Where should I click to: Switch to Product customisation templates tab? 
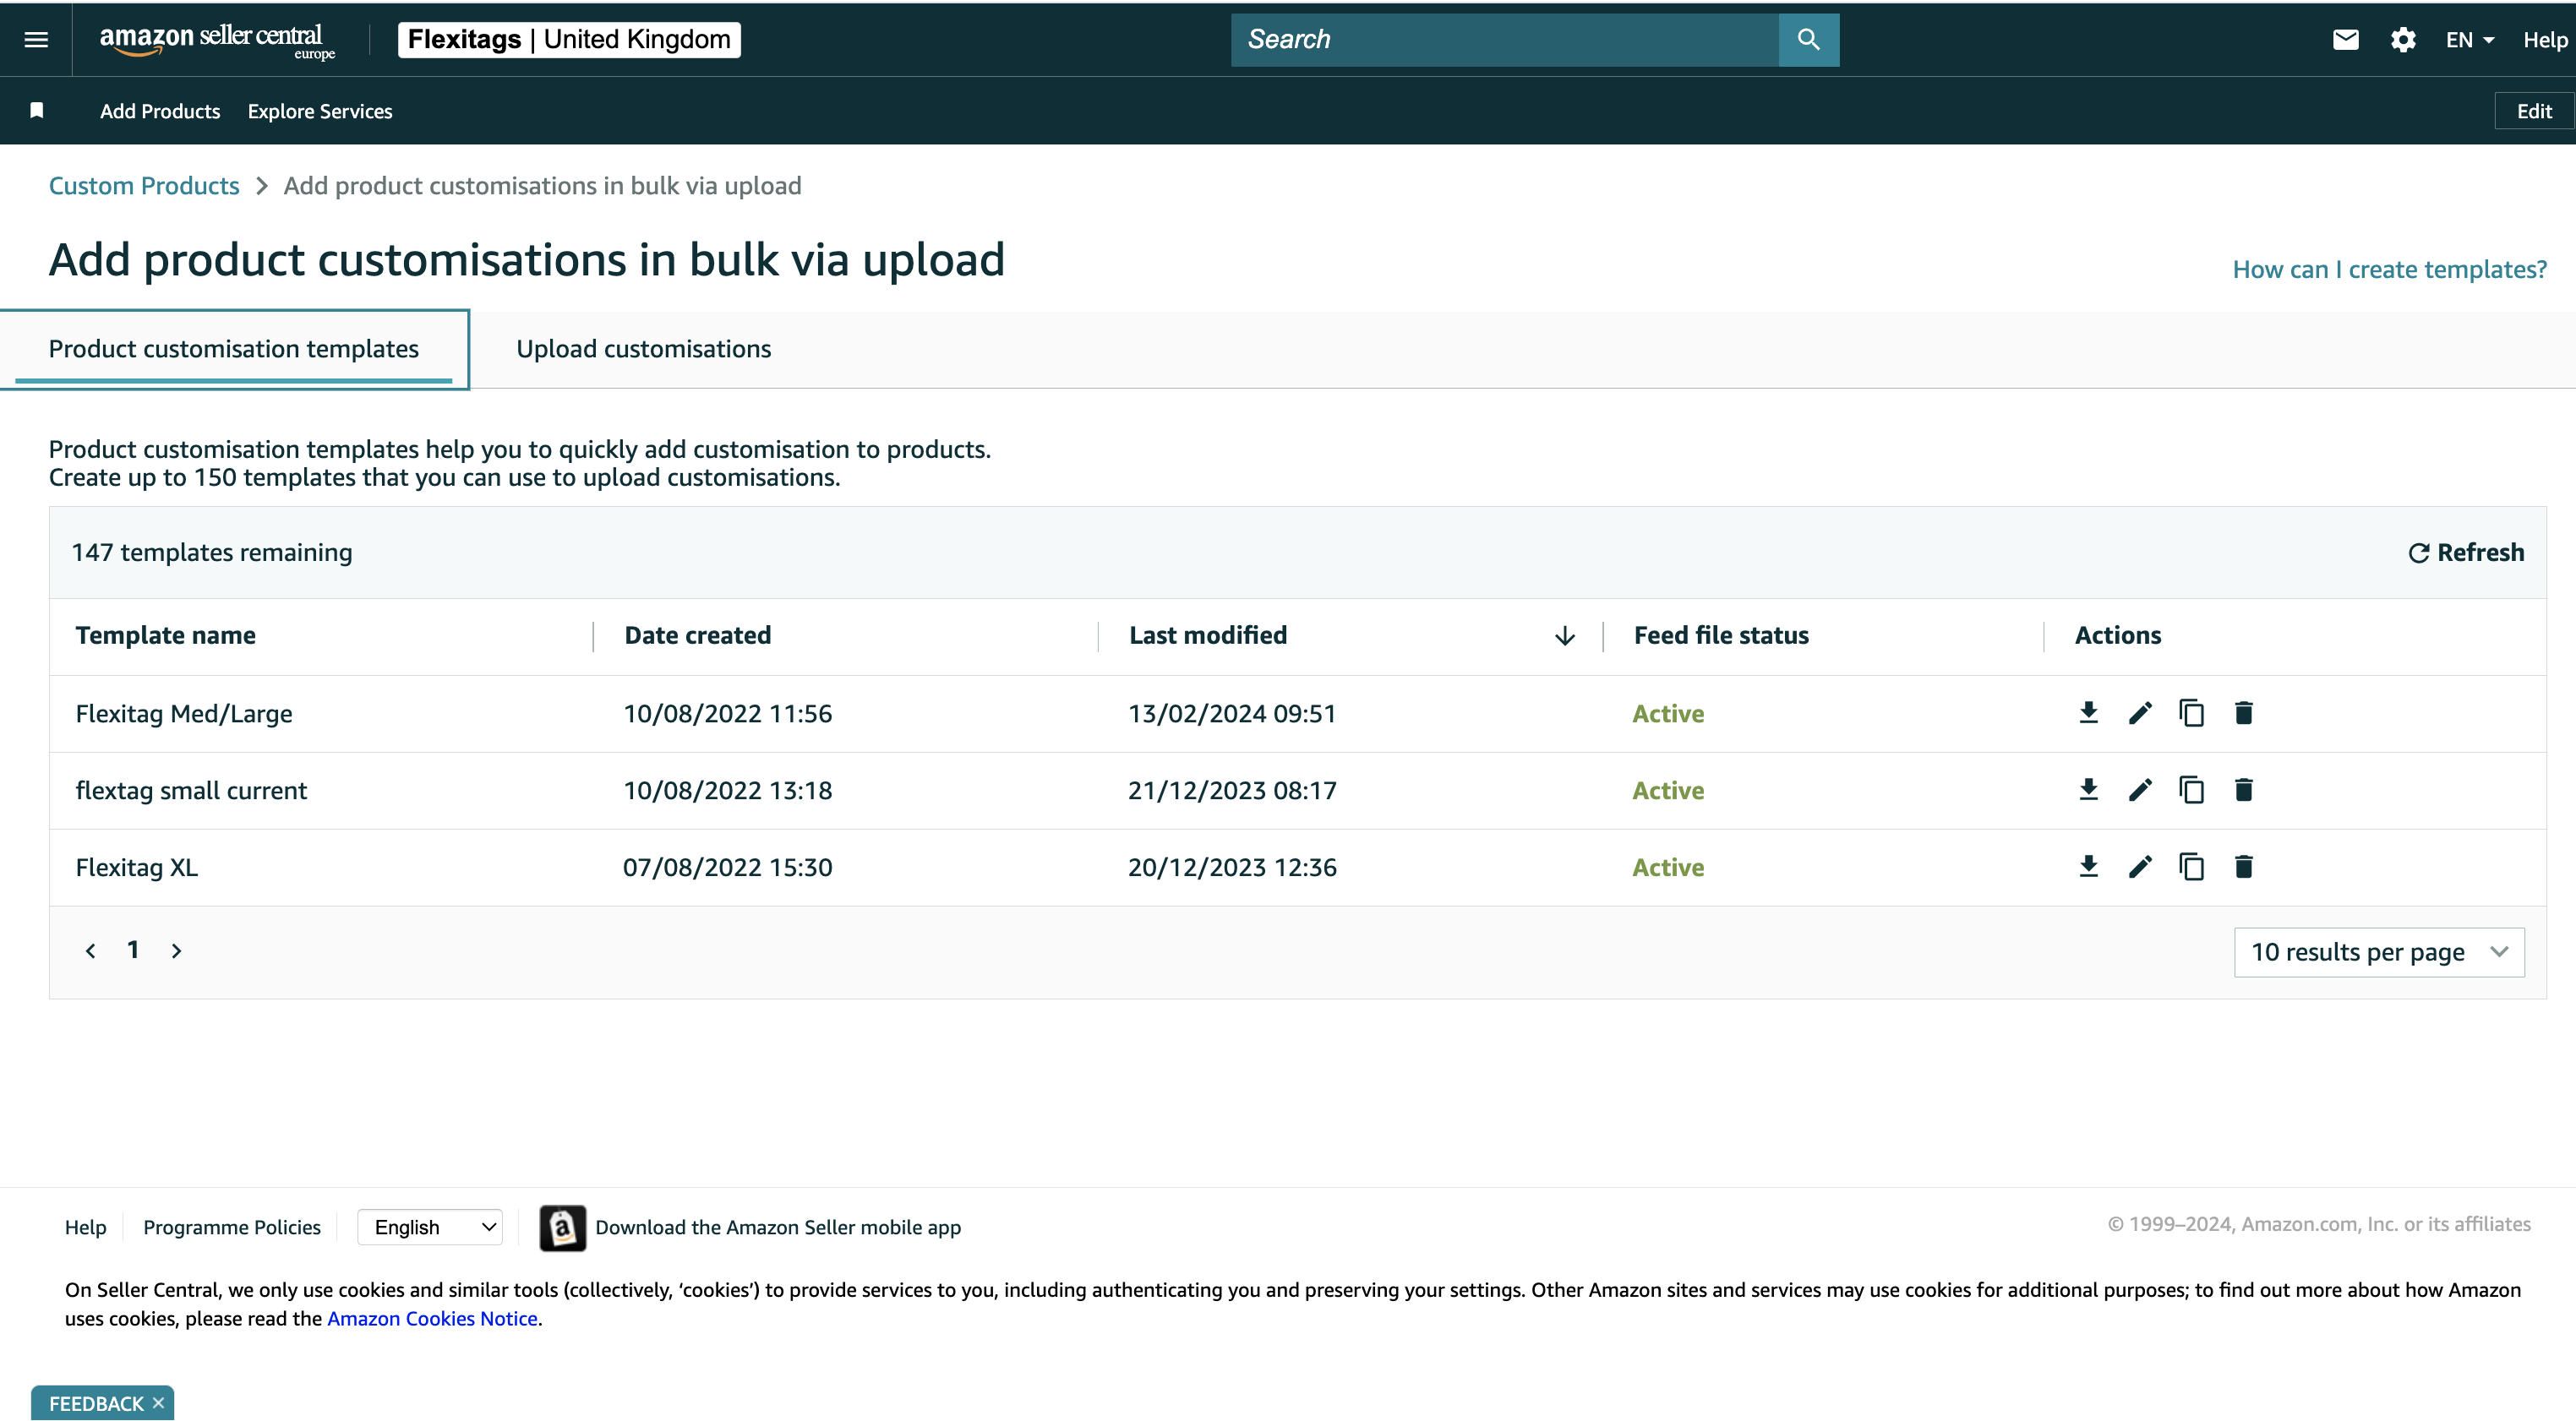pyautogui.click(x=234, y=349)
